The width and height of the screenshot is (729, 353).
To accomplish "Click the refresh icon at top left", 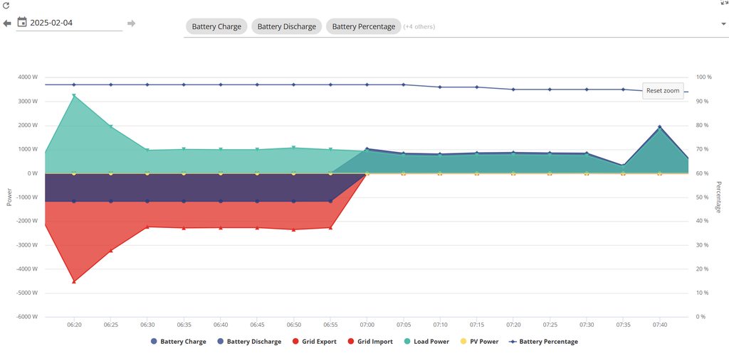I will pyautogui.click(x=6, y=5).
